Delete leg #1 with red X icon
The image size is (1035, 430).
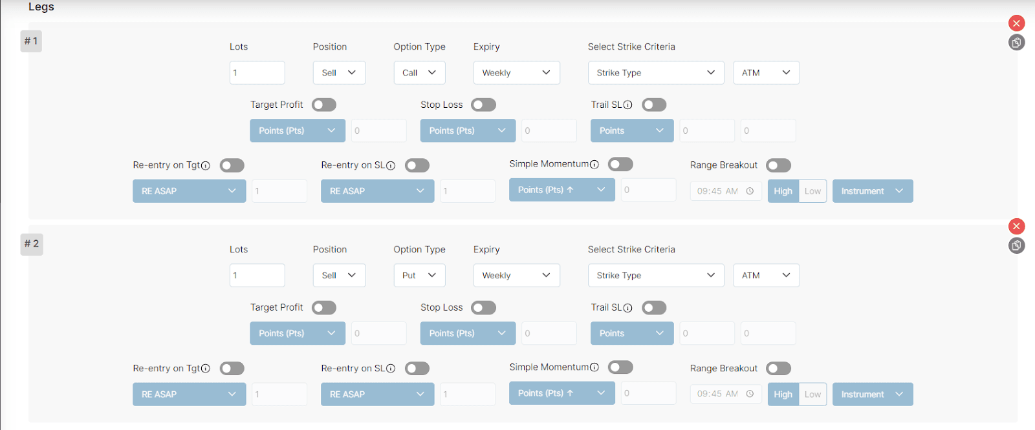pos(1016,23)
